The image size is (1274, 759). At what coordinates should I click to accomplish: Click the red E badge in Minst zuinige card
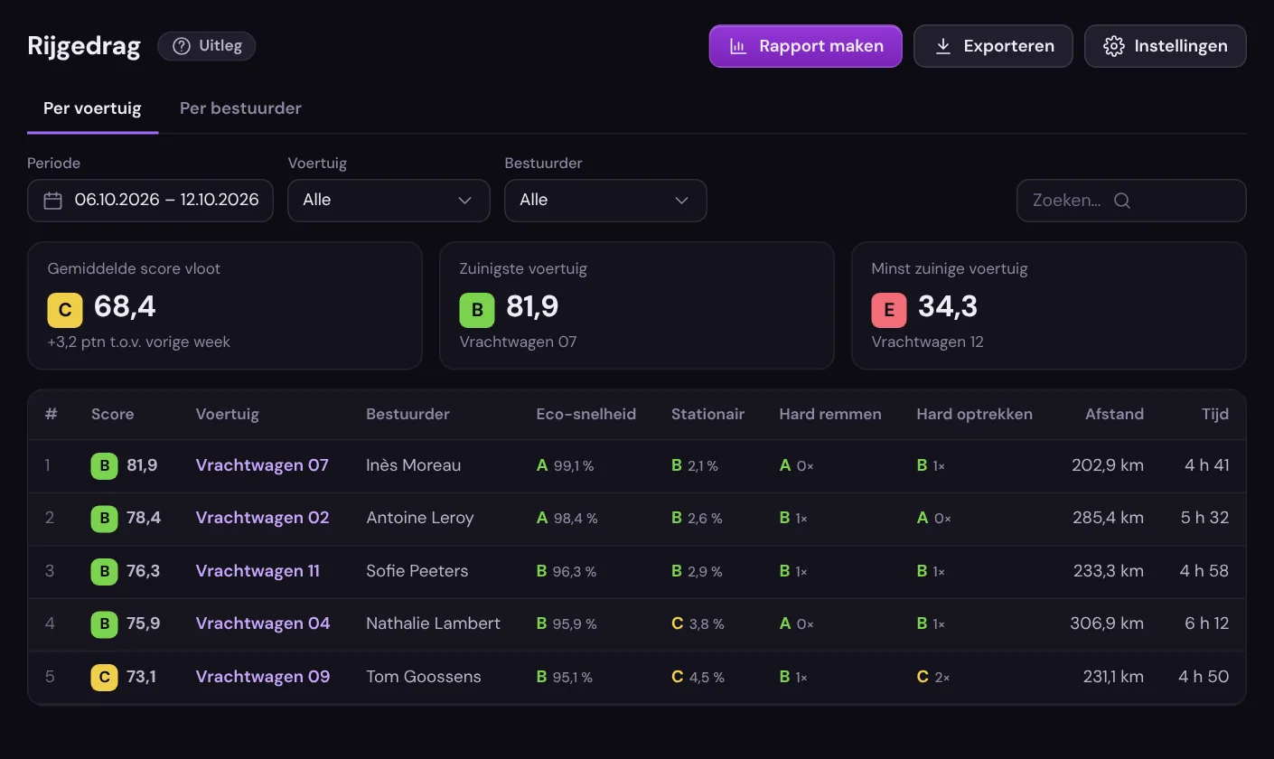click(x=889, y=310)
